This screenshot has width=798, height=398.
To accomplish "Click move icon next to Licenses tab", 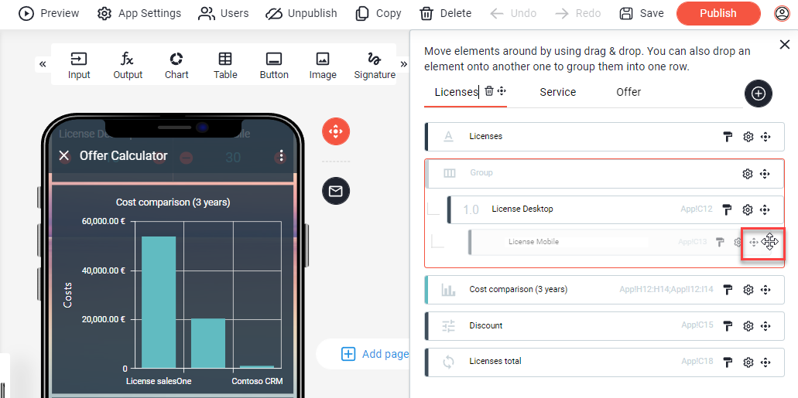I will click(x=502, y=91).
